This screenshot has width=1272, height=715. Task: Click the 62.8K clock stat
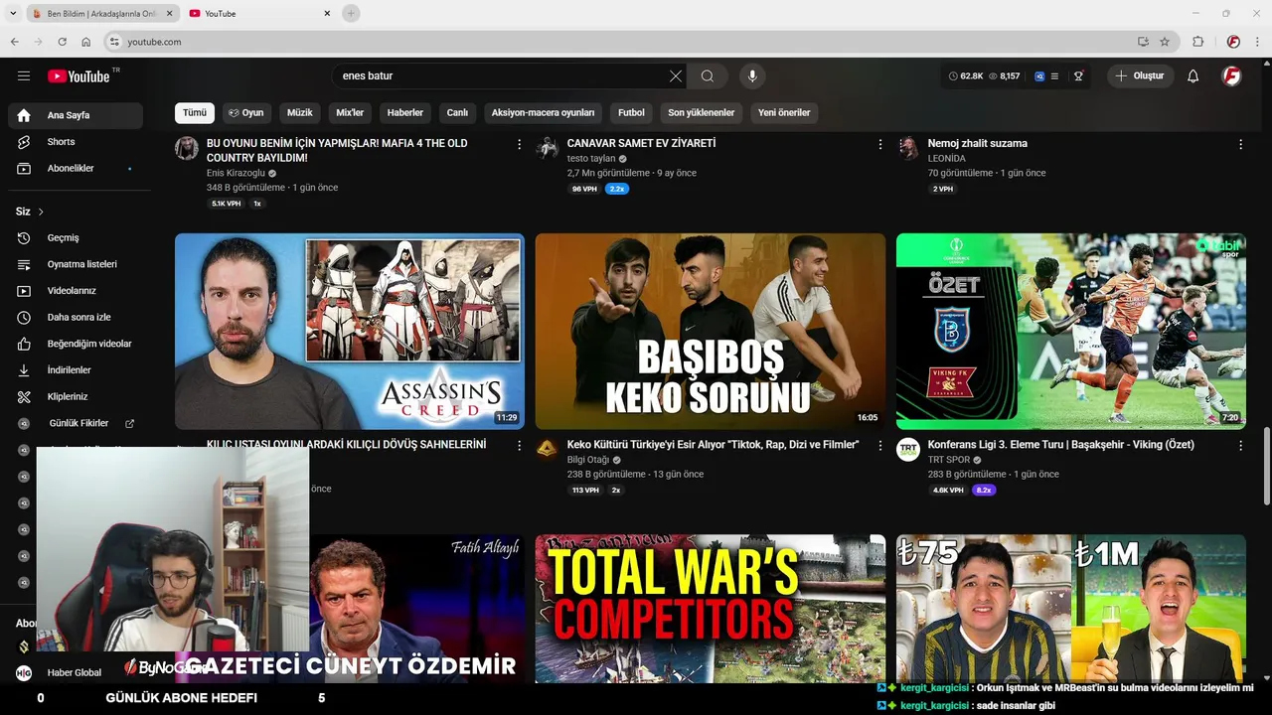pyautogui.click(x=966, y=76)
